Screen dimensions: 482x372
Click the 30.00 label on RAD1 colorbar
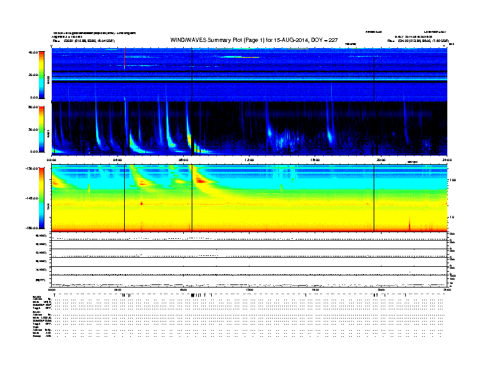click(33, 129)
